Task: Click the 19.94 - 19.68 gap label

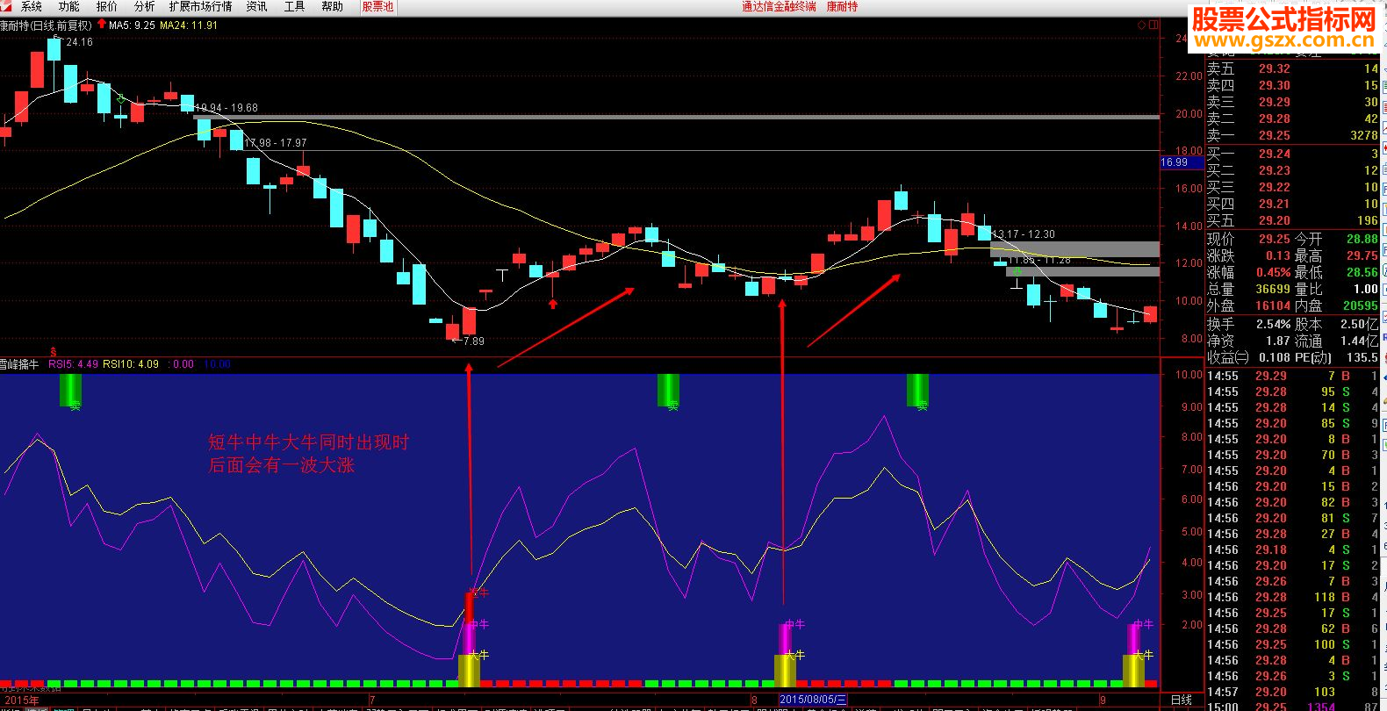Action: 226,108
